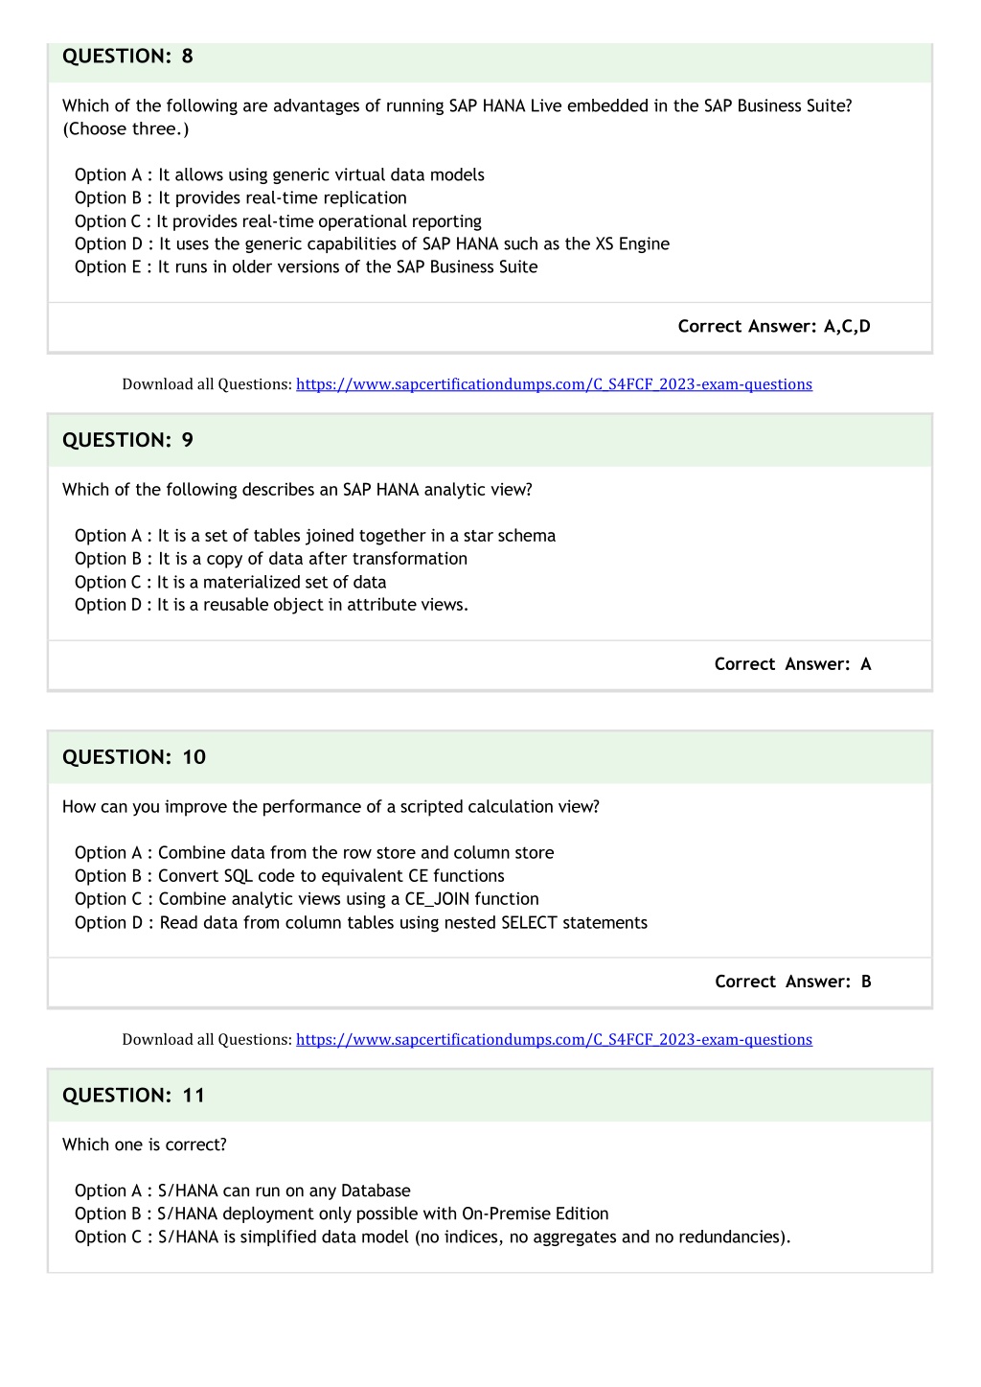Open the first sapcertificationdumps download link
Viewport: 981px width, 1387px height.
(554, 384)
